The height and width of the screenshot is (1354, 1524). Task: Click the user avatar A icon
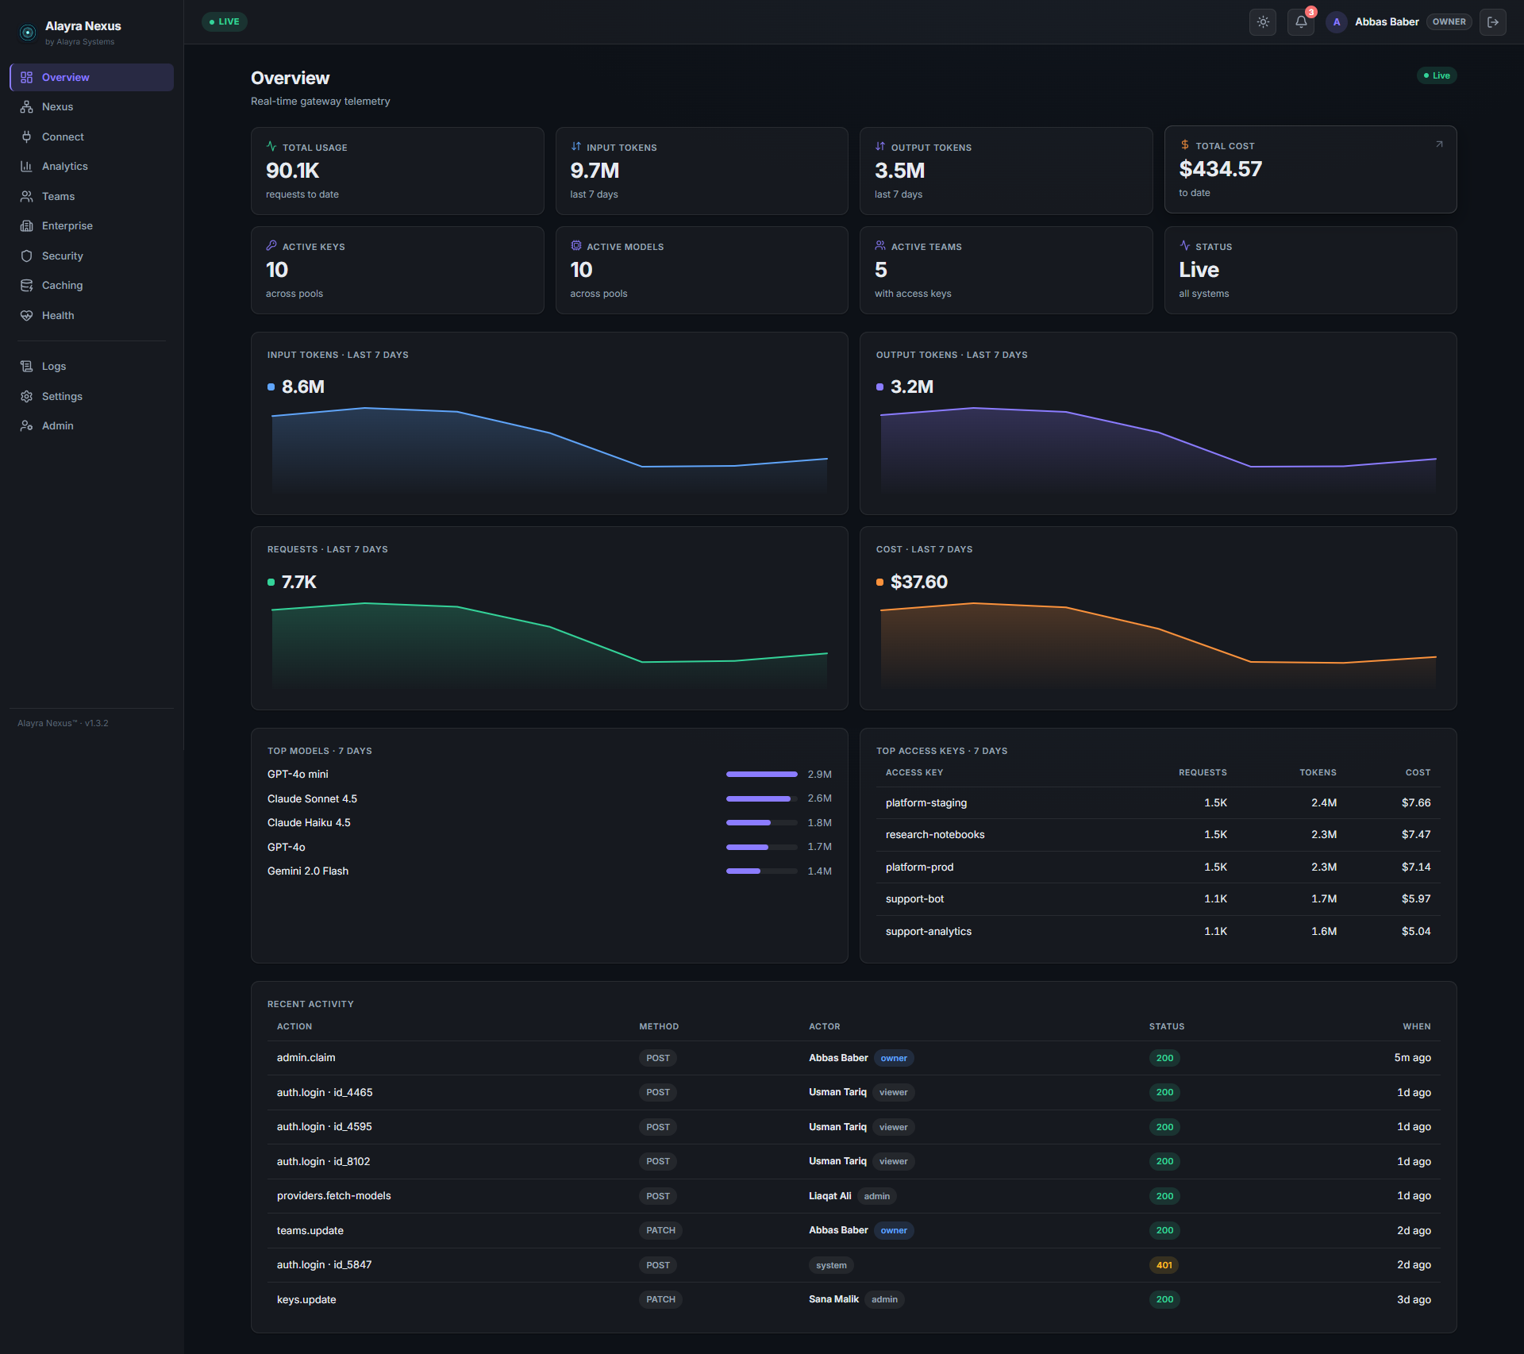point(1337,22)
